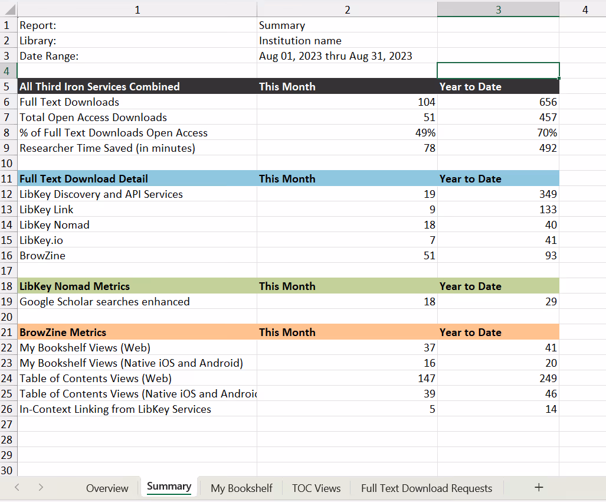This screenshot has height=502, width=606.
Task: Select the 29 Google Scholar value
Action: pyautogui.click(x=498, y=301)
